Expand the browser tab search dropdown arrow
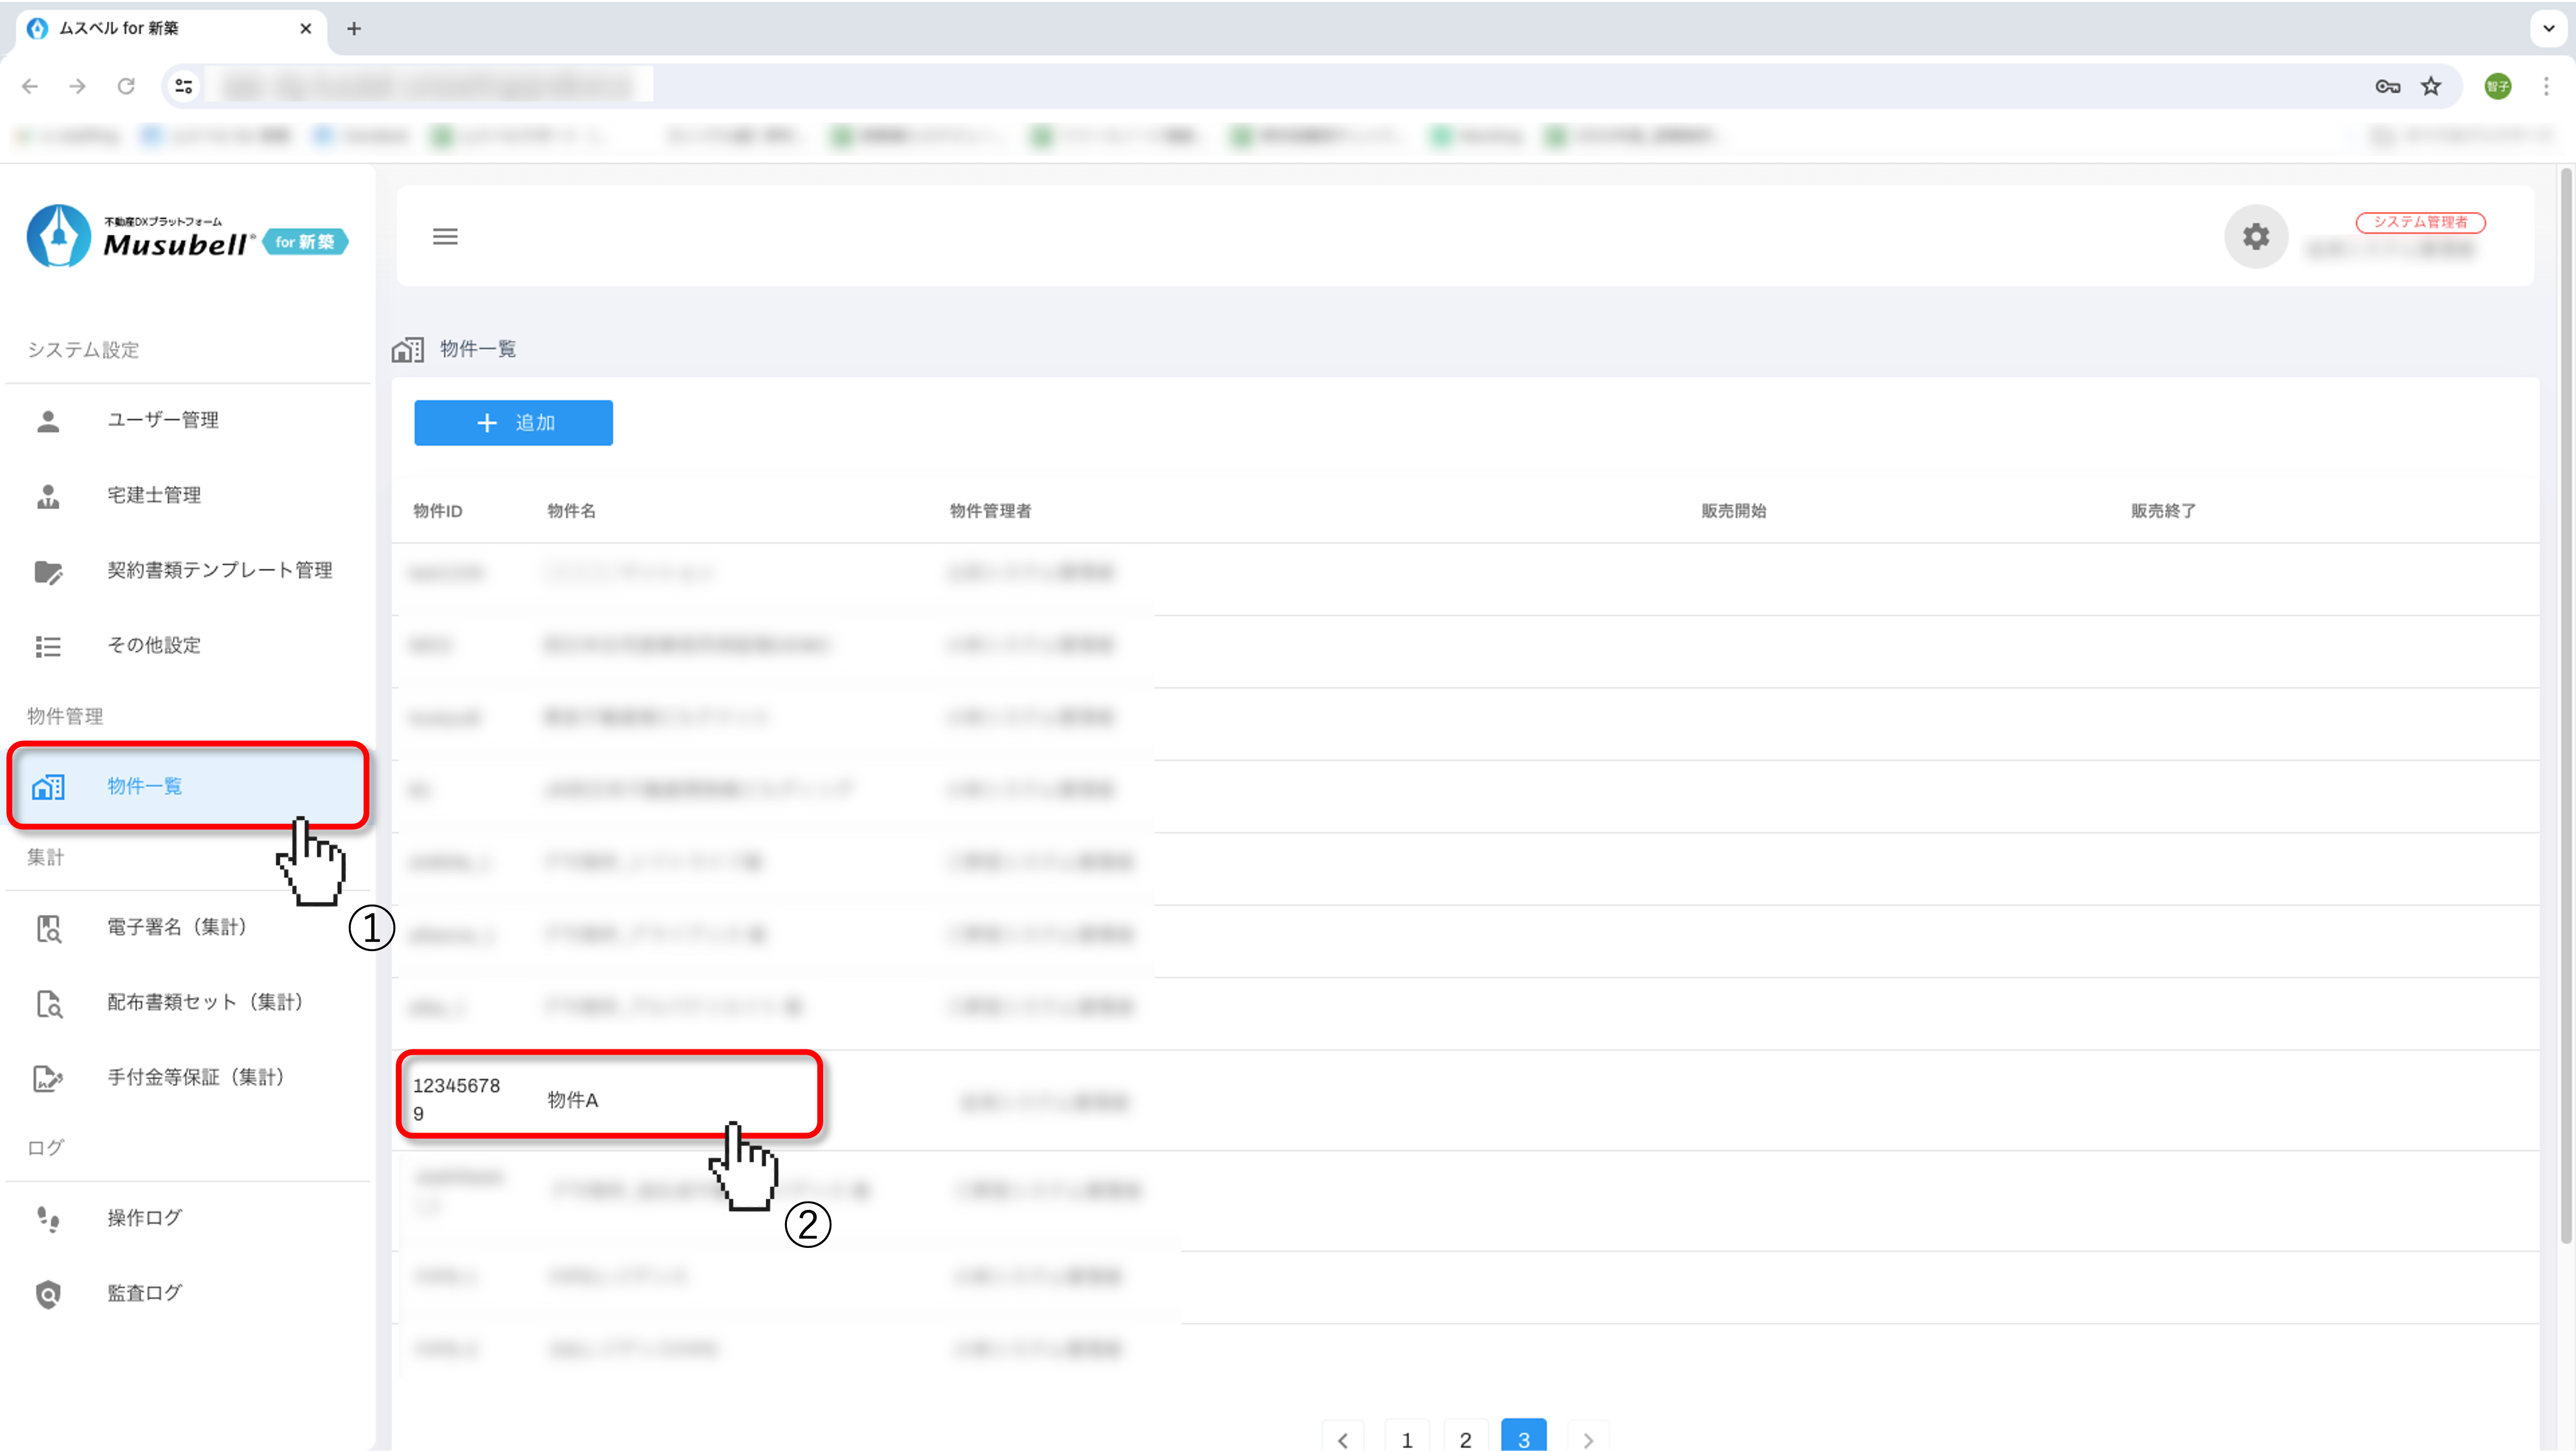 point(2548,28)
